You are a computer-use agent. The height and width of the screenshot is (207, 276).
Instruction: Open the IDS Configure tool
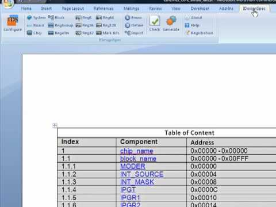tap(13, 24)
